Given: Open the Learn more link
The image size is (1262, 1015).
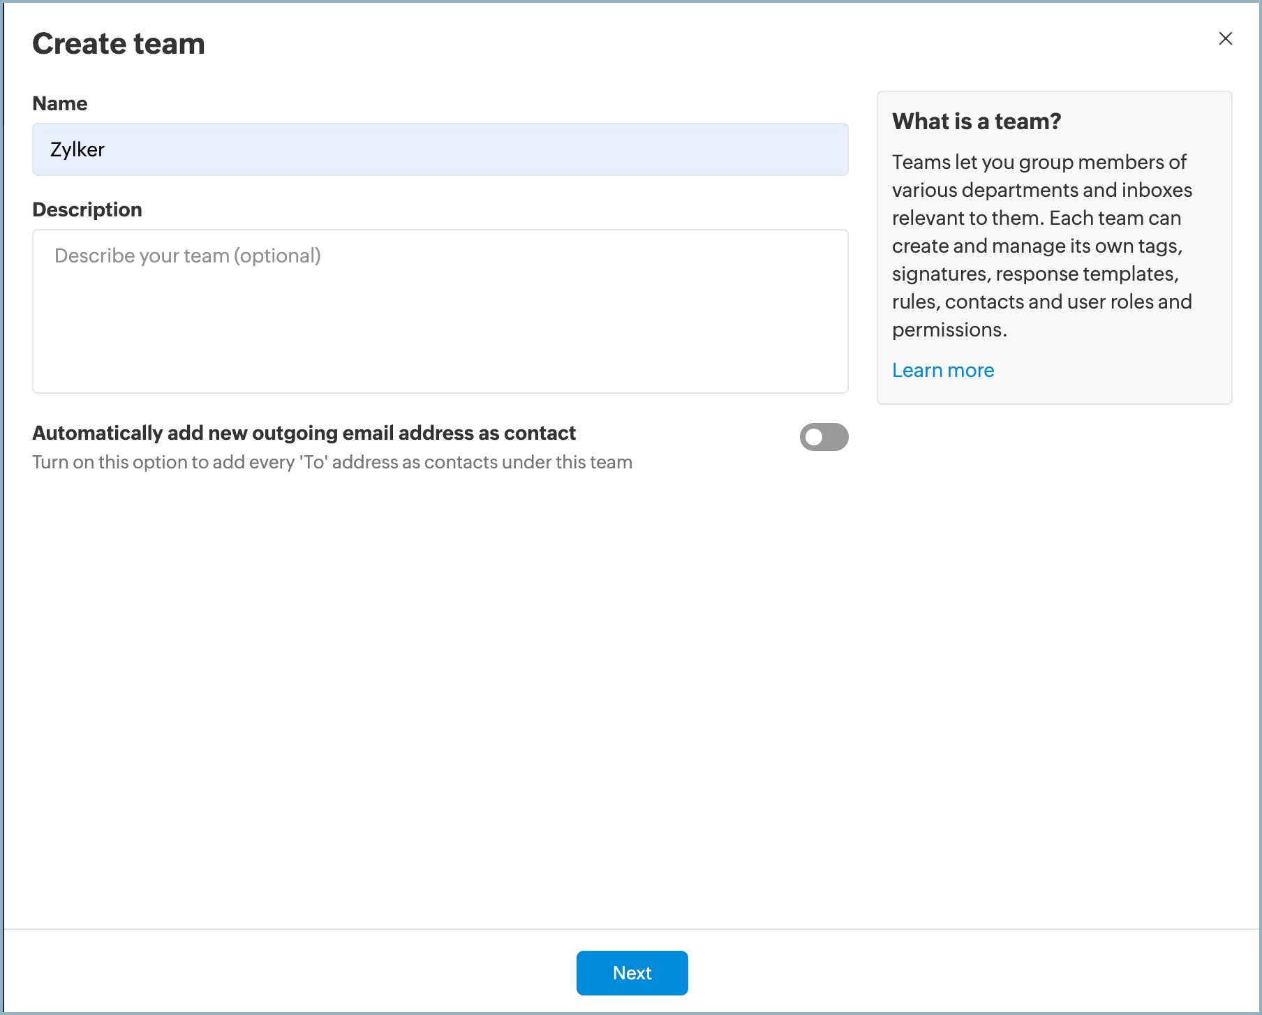Looking at the screenshot, I should click(x=943, y=370).
